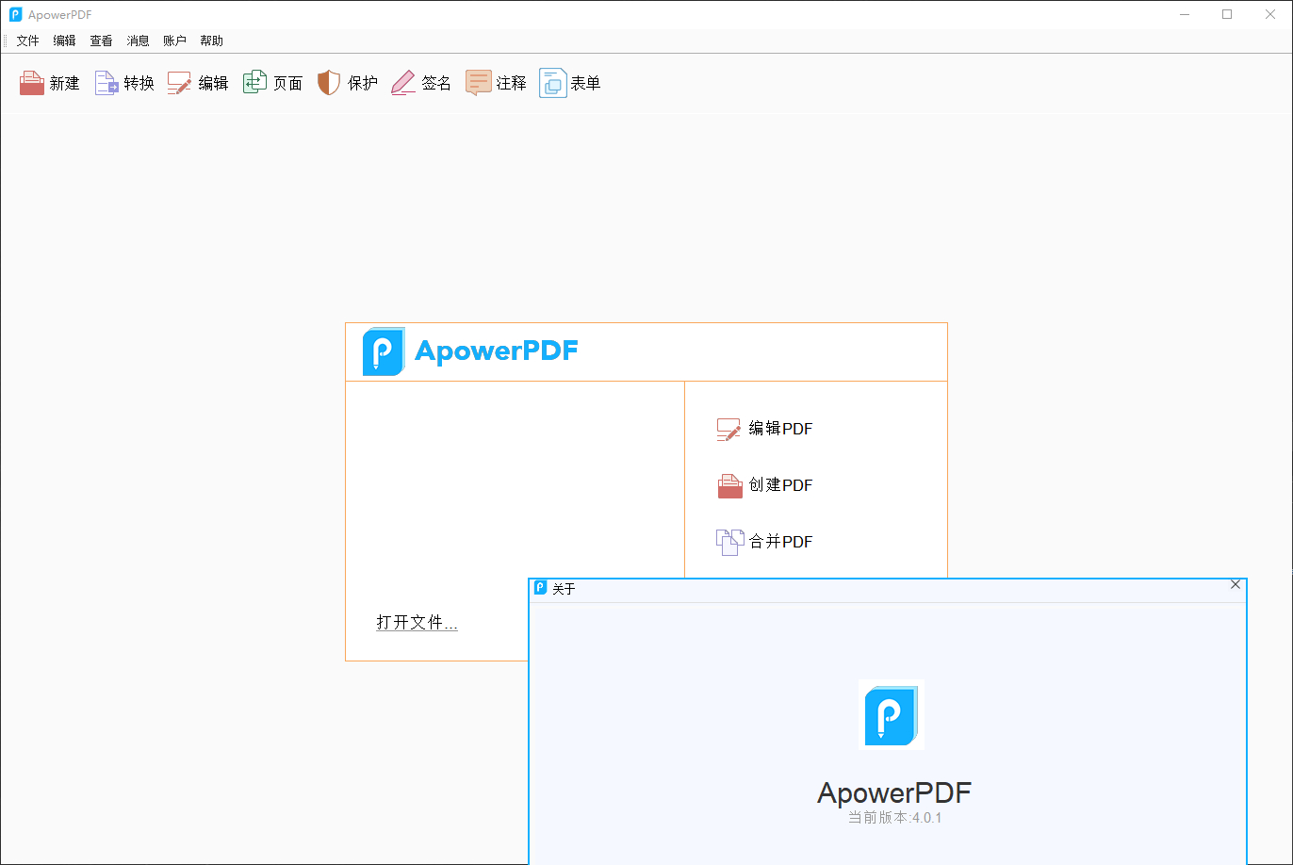This screenshot has height=865, width=1293.
Task: Select the 注释 (Comment) toolbar icon
Action: coord(479,83)
